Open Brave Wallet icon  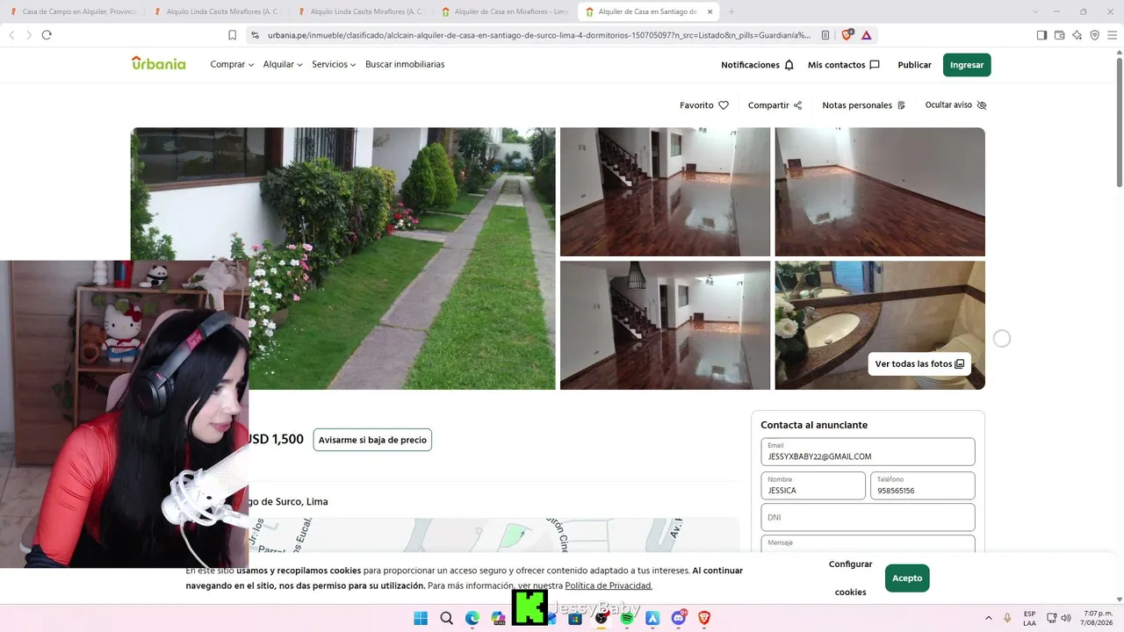[1059, 35]
